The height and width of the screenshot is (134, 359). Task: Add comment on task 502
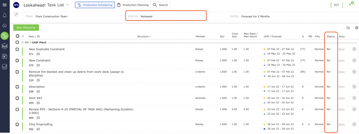pyautogui.click(x=38, y=129)
